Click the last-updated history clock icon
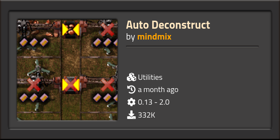The width and height of the screenshot is (280, 140). (132, 90)
